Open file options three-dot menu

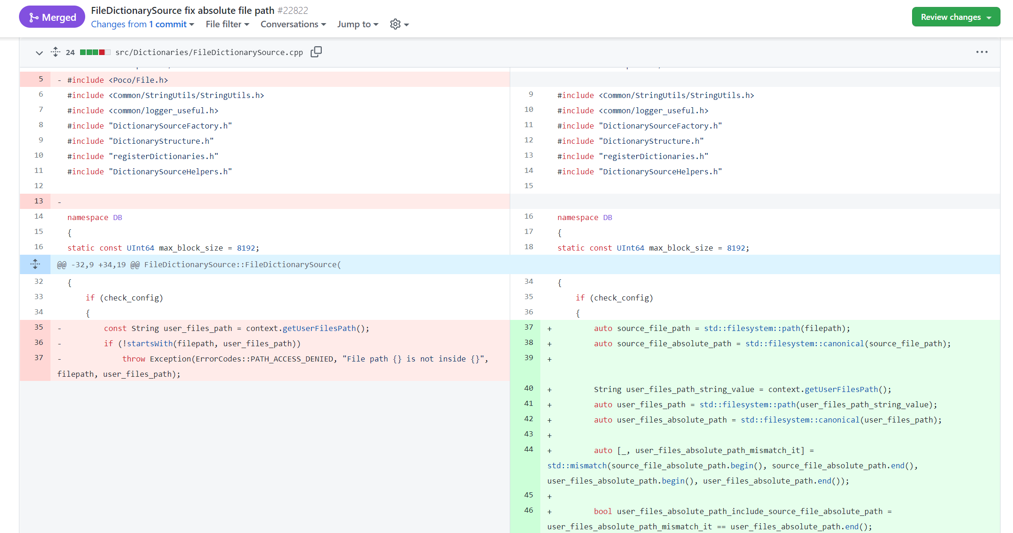click(982, 52)
